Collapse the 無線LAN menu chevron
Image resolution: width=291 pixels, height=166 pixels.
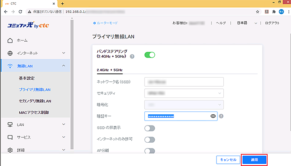(x=64, y=66)
